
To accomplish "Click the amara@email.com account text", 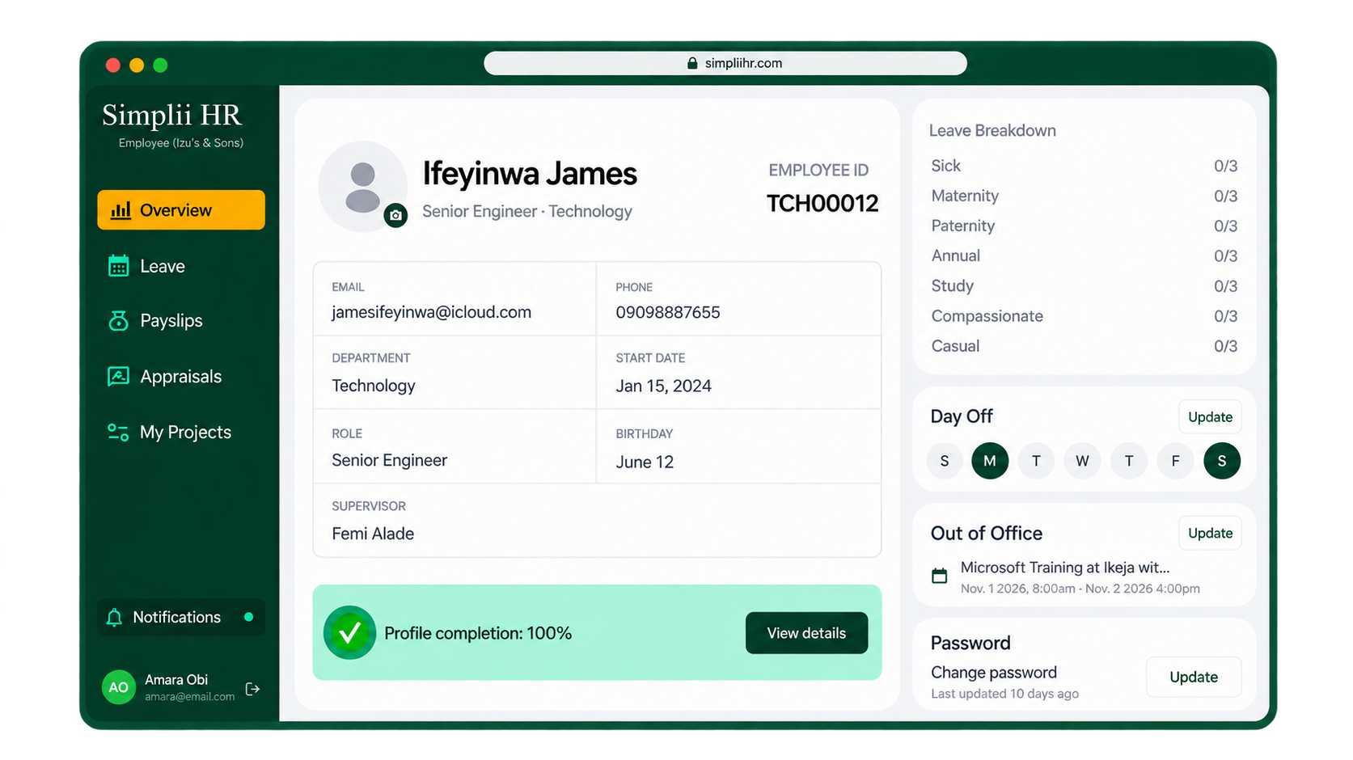I will [190, 697].
